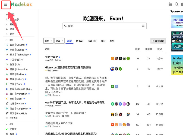Click red X avatar on 白嫖机场 row
Screen dimensions: 183x135
pos(112,125)
